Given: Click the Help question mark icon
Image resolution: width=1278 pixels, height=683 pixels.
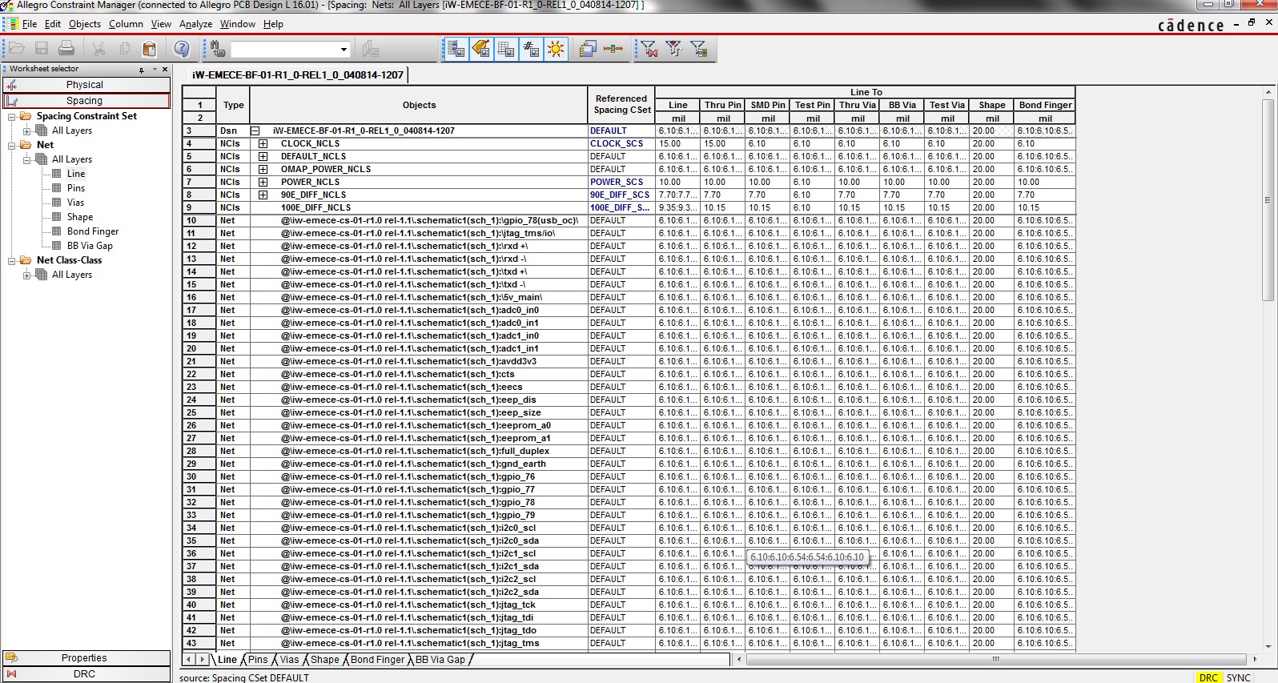Looking at the screenshot, I should pos(182,49).
